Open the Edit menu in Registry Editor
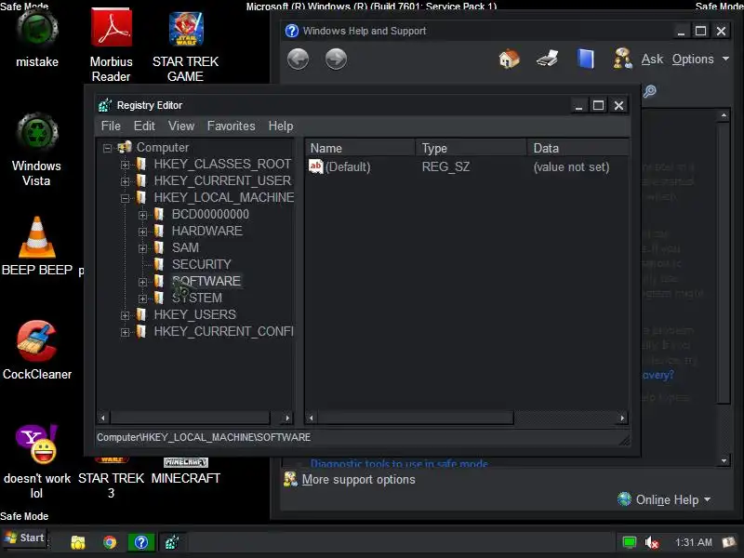744x558 pixels. click(144, 126)
